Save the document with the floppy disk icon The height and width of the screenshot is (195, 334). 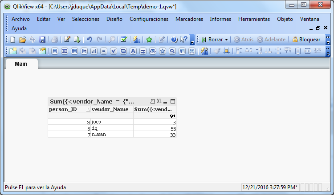[42, 40]
